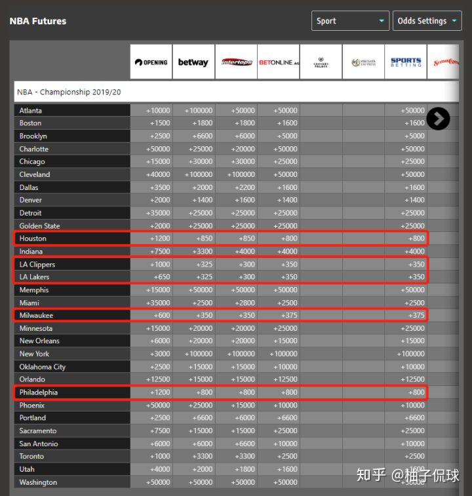Click LA Clippers Intertops odds +300
Screen dimensions: 472x496
click(246, 264)
